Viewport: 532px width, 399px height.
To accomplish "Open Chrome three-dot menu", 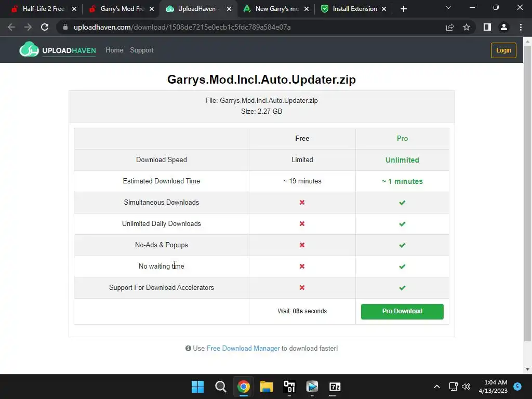I will click(x=521, y=27).
